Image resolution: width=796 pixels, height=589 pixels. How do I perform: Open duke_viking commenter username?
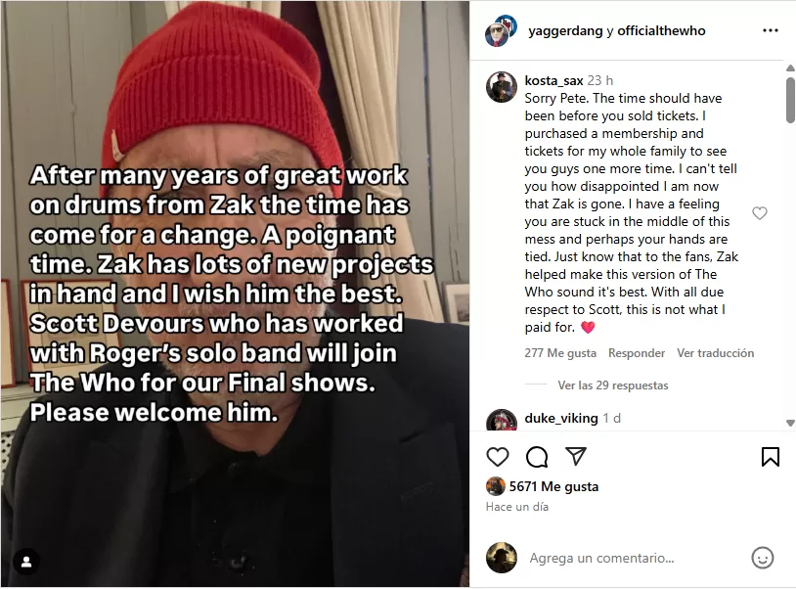(561, 418)
